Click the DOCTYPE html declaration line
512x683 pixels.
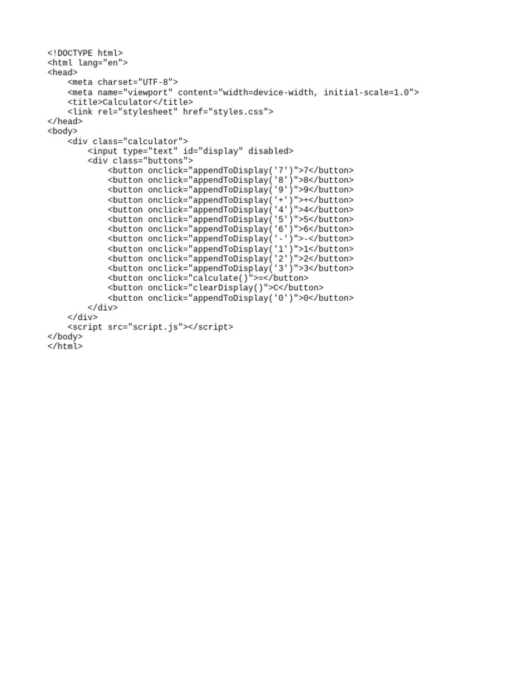click(85, 53)
